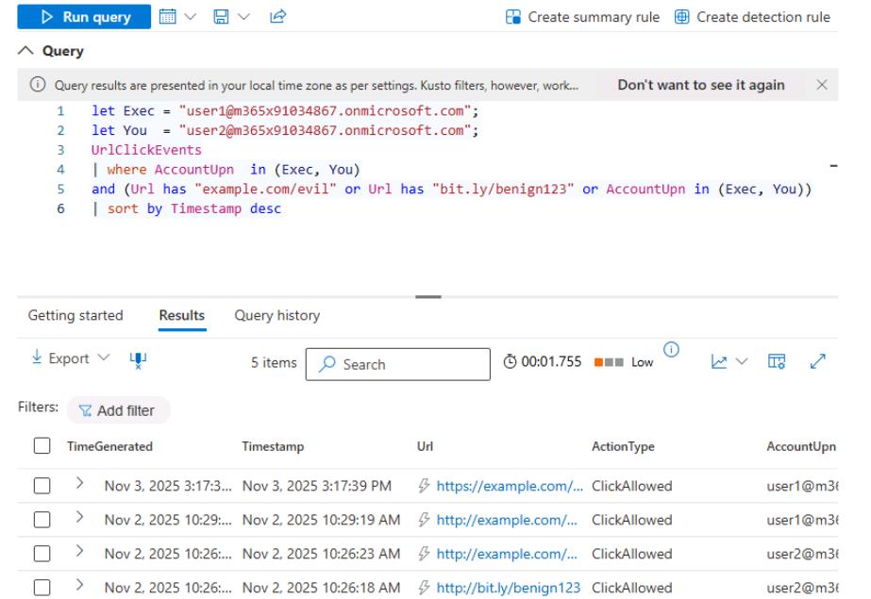The height and width of the screenshot is (599, 871).
Task: Click Don't want to see it again
Action: pyautogui.click(x=700, y=85)
